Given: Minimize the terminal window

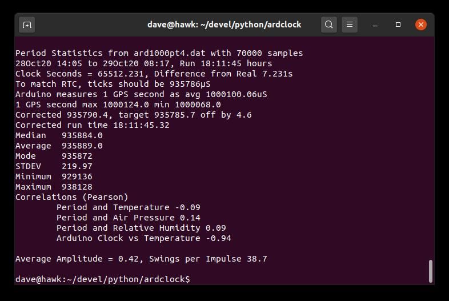Looking at the screenshot, I should pos(375,25).
